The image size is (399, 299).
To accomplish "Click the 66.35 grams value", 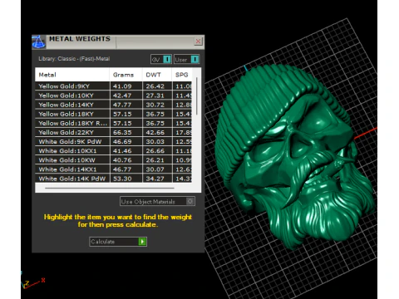I will (122, 132).
